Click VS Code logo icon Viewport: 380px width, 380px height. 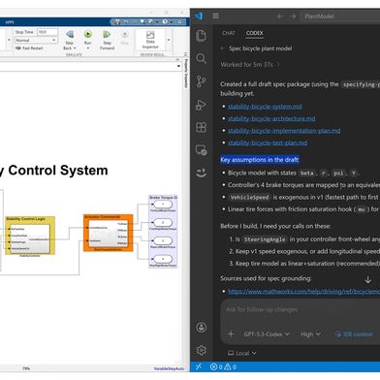(x=199, y=16)
